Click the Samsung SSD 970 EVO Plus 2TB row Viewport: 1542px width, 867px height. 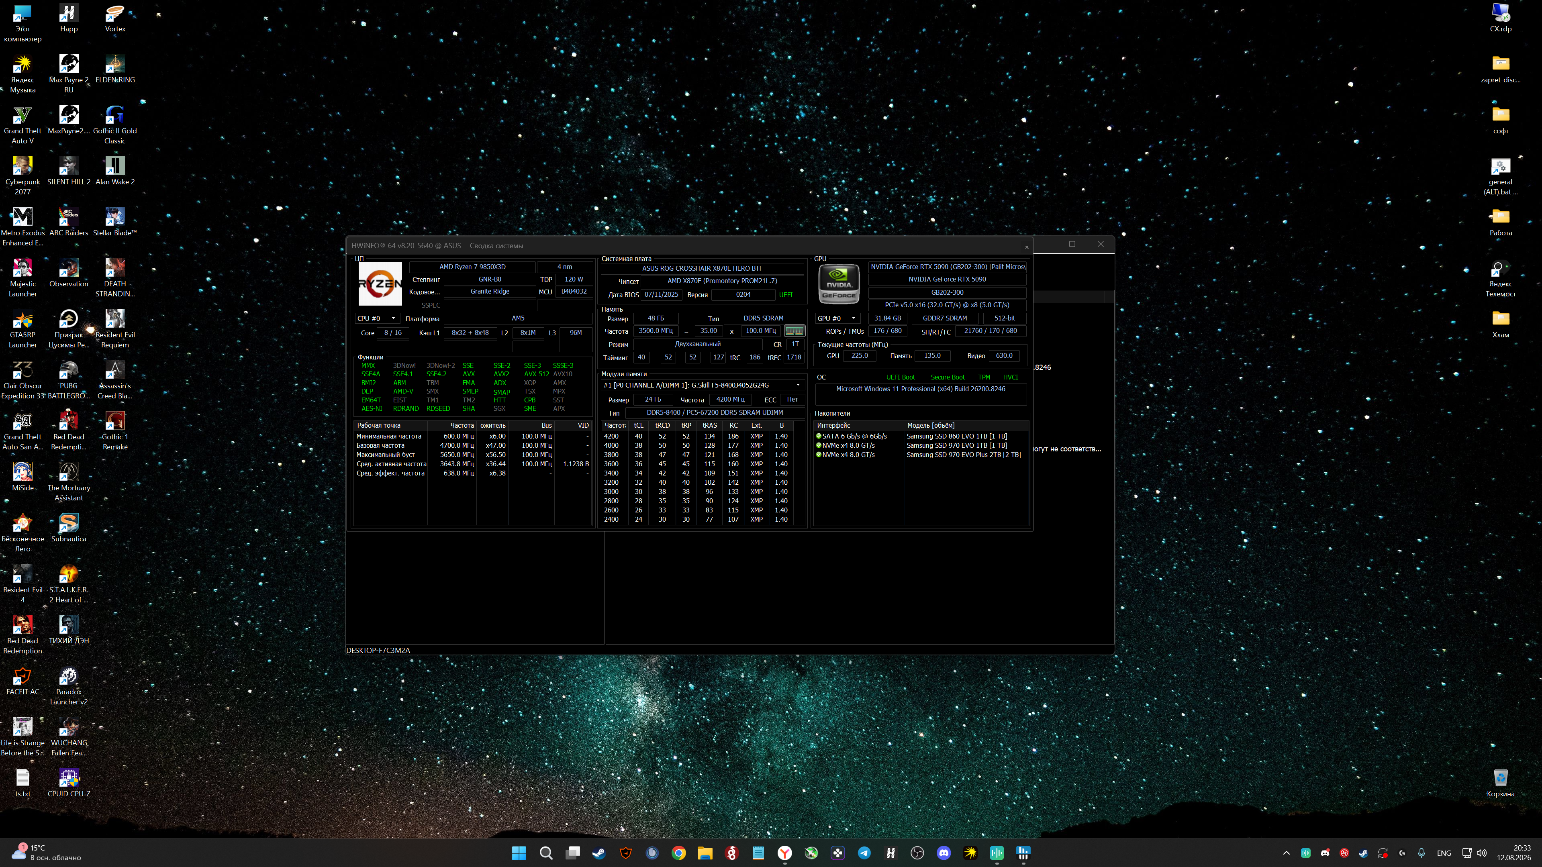click(x=921, y=455)
